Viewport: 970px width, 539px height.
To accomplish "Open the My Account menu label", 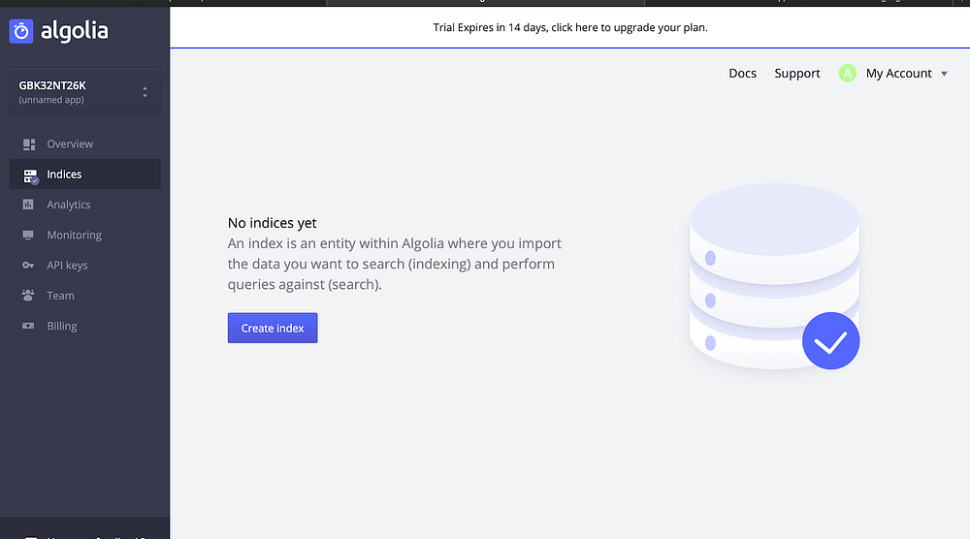I will tap(898, 74).
